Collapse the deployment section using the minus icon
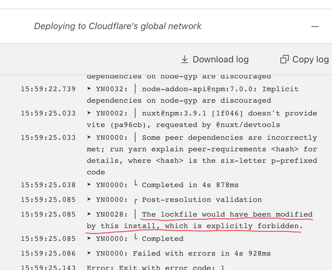This screenshot has height=270, width=332. 315,27
